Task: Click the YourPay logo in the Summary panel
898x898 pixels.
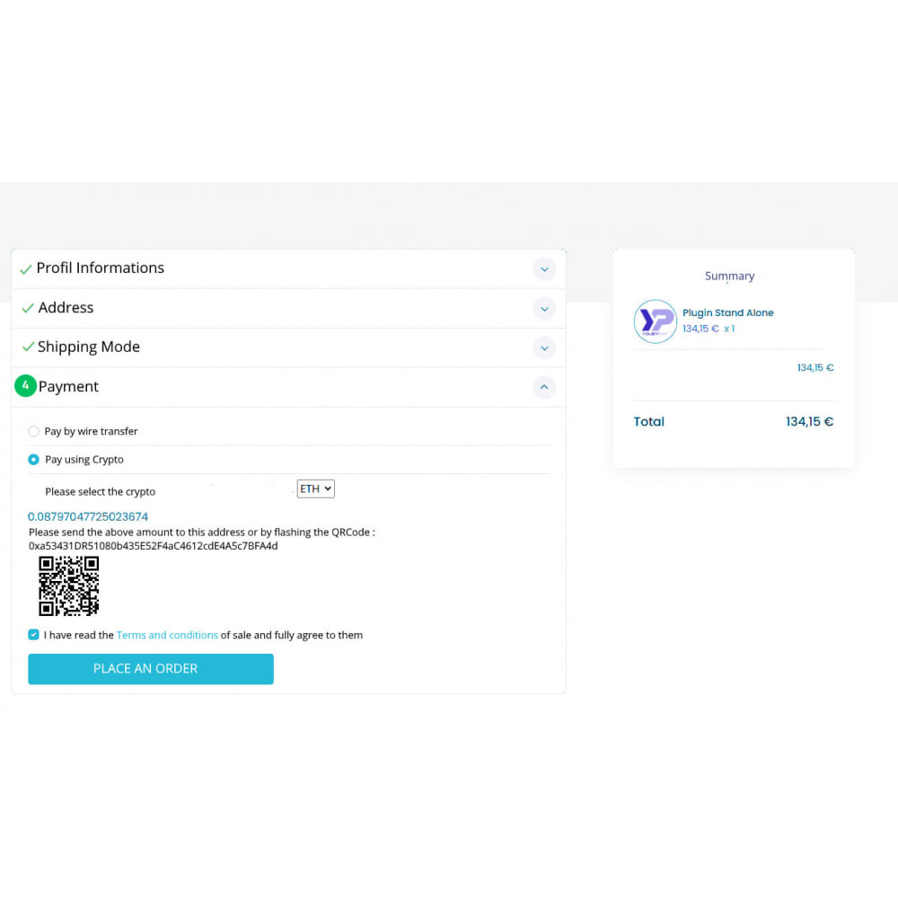Action: click(x=656, y=321)
